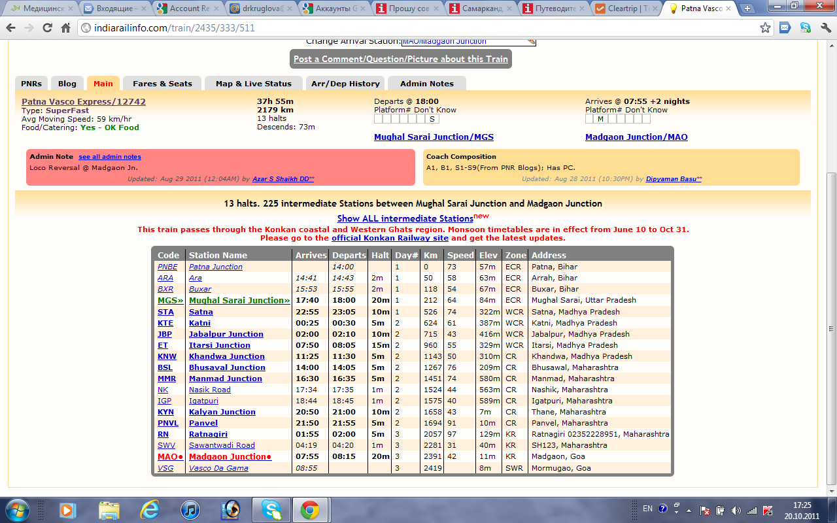The width and height of the screenshot is (837, 523).
Task: Click the Skype extension icon in Chrome toolbar
Action: (x=805, y=28)
